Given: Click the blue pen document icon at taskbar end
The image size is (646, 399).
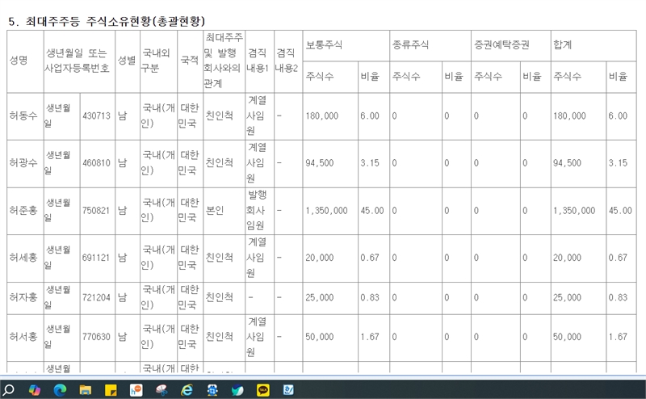Looking at the screenshot, I should 287,389.
